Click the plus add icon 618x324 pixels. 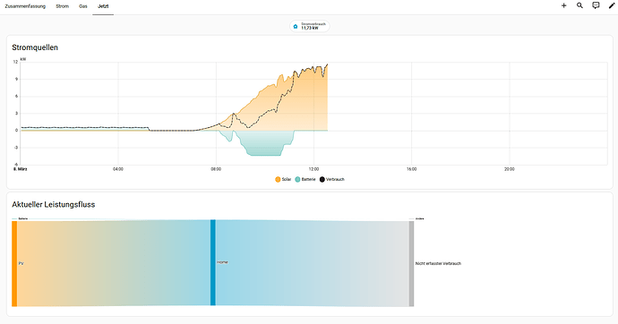(x=563, y=5)
